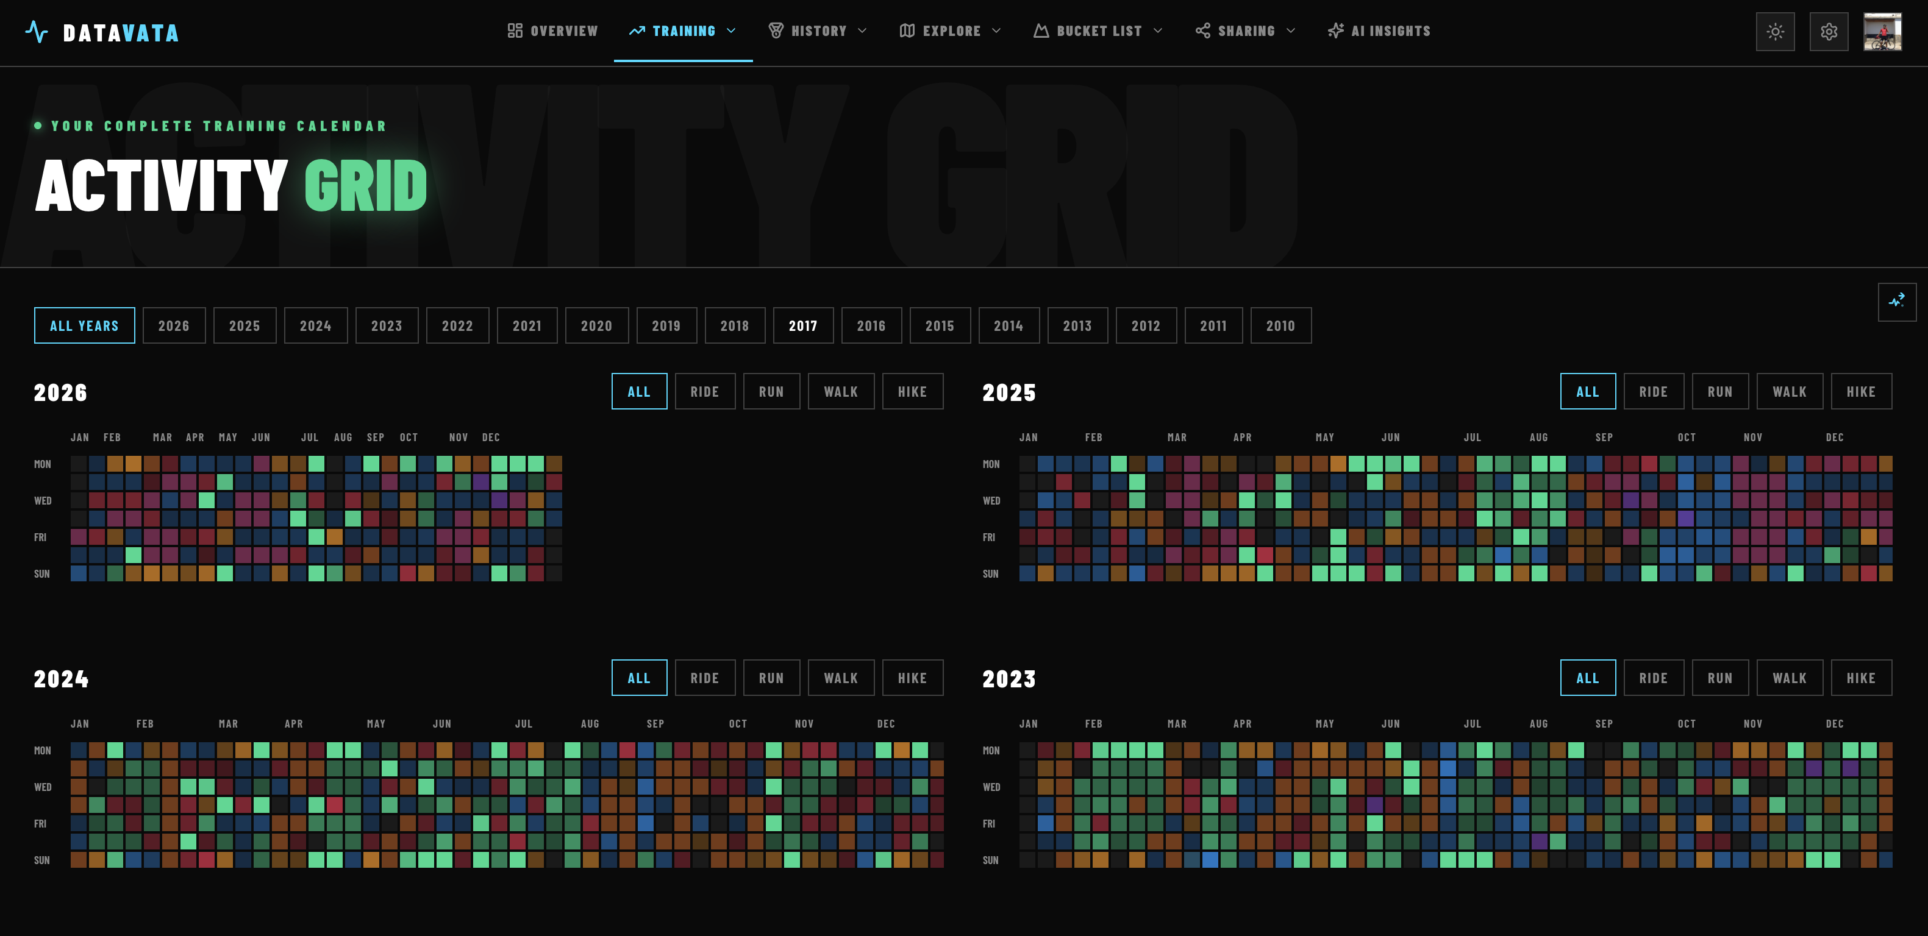Click the Training trend-line icon
Screen dimensions: 1928x936
637,30
